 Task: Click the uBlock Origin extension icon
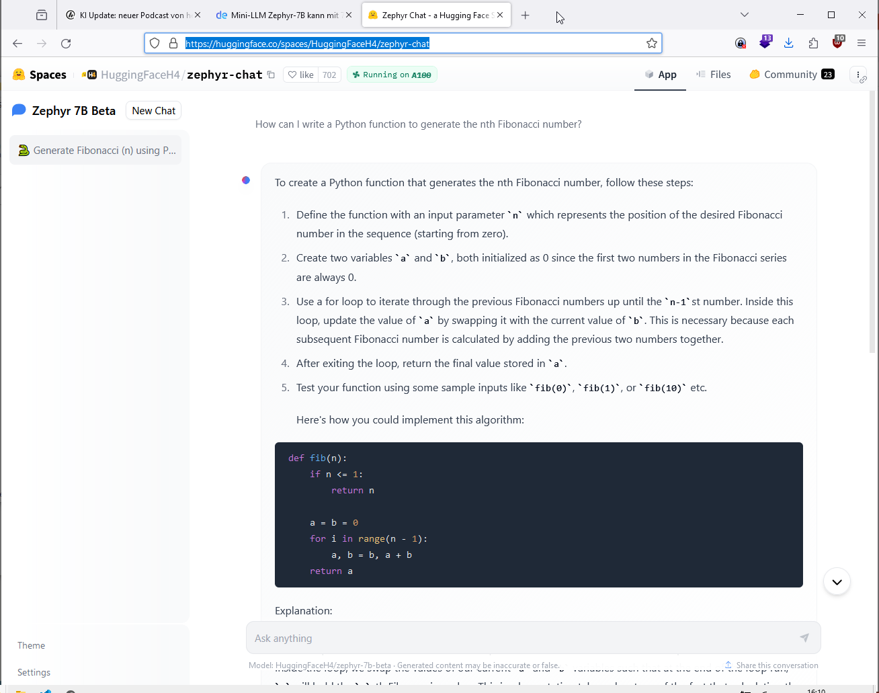tap(837, 42)
